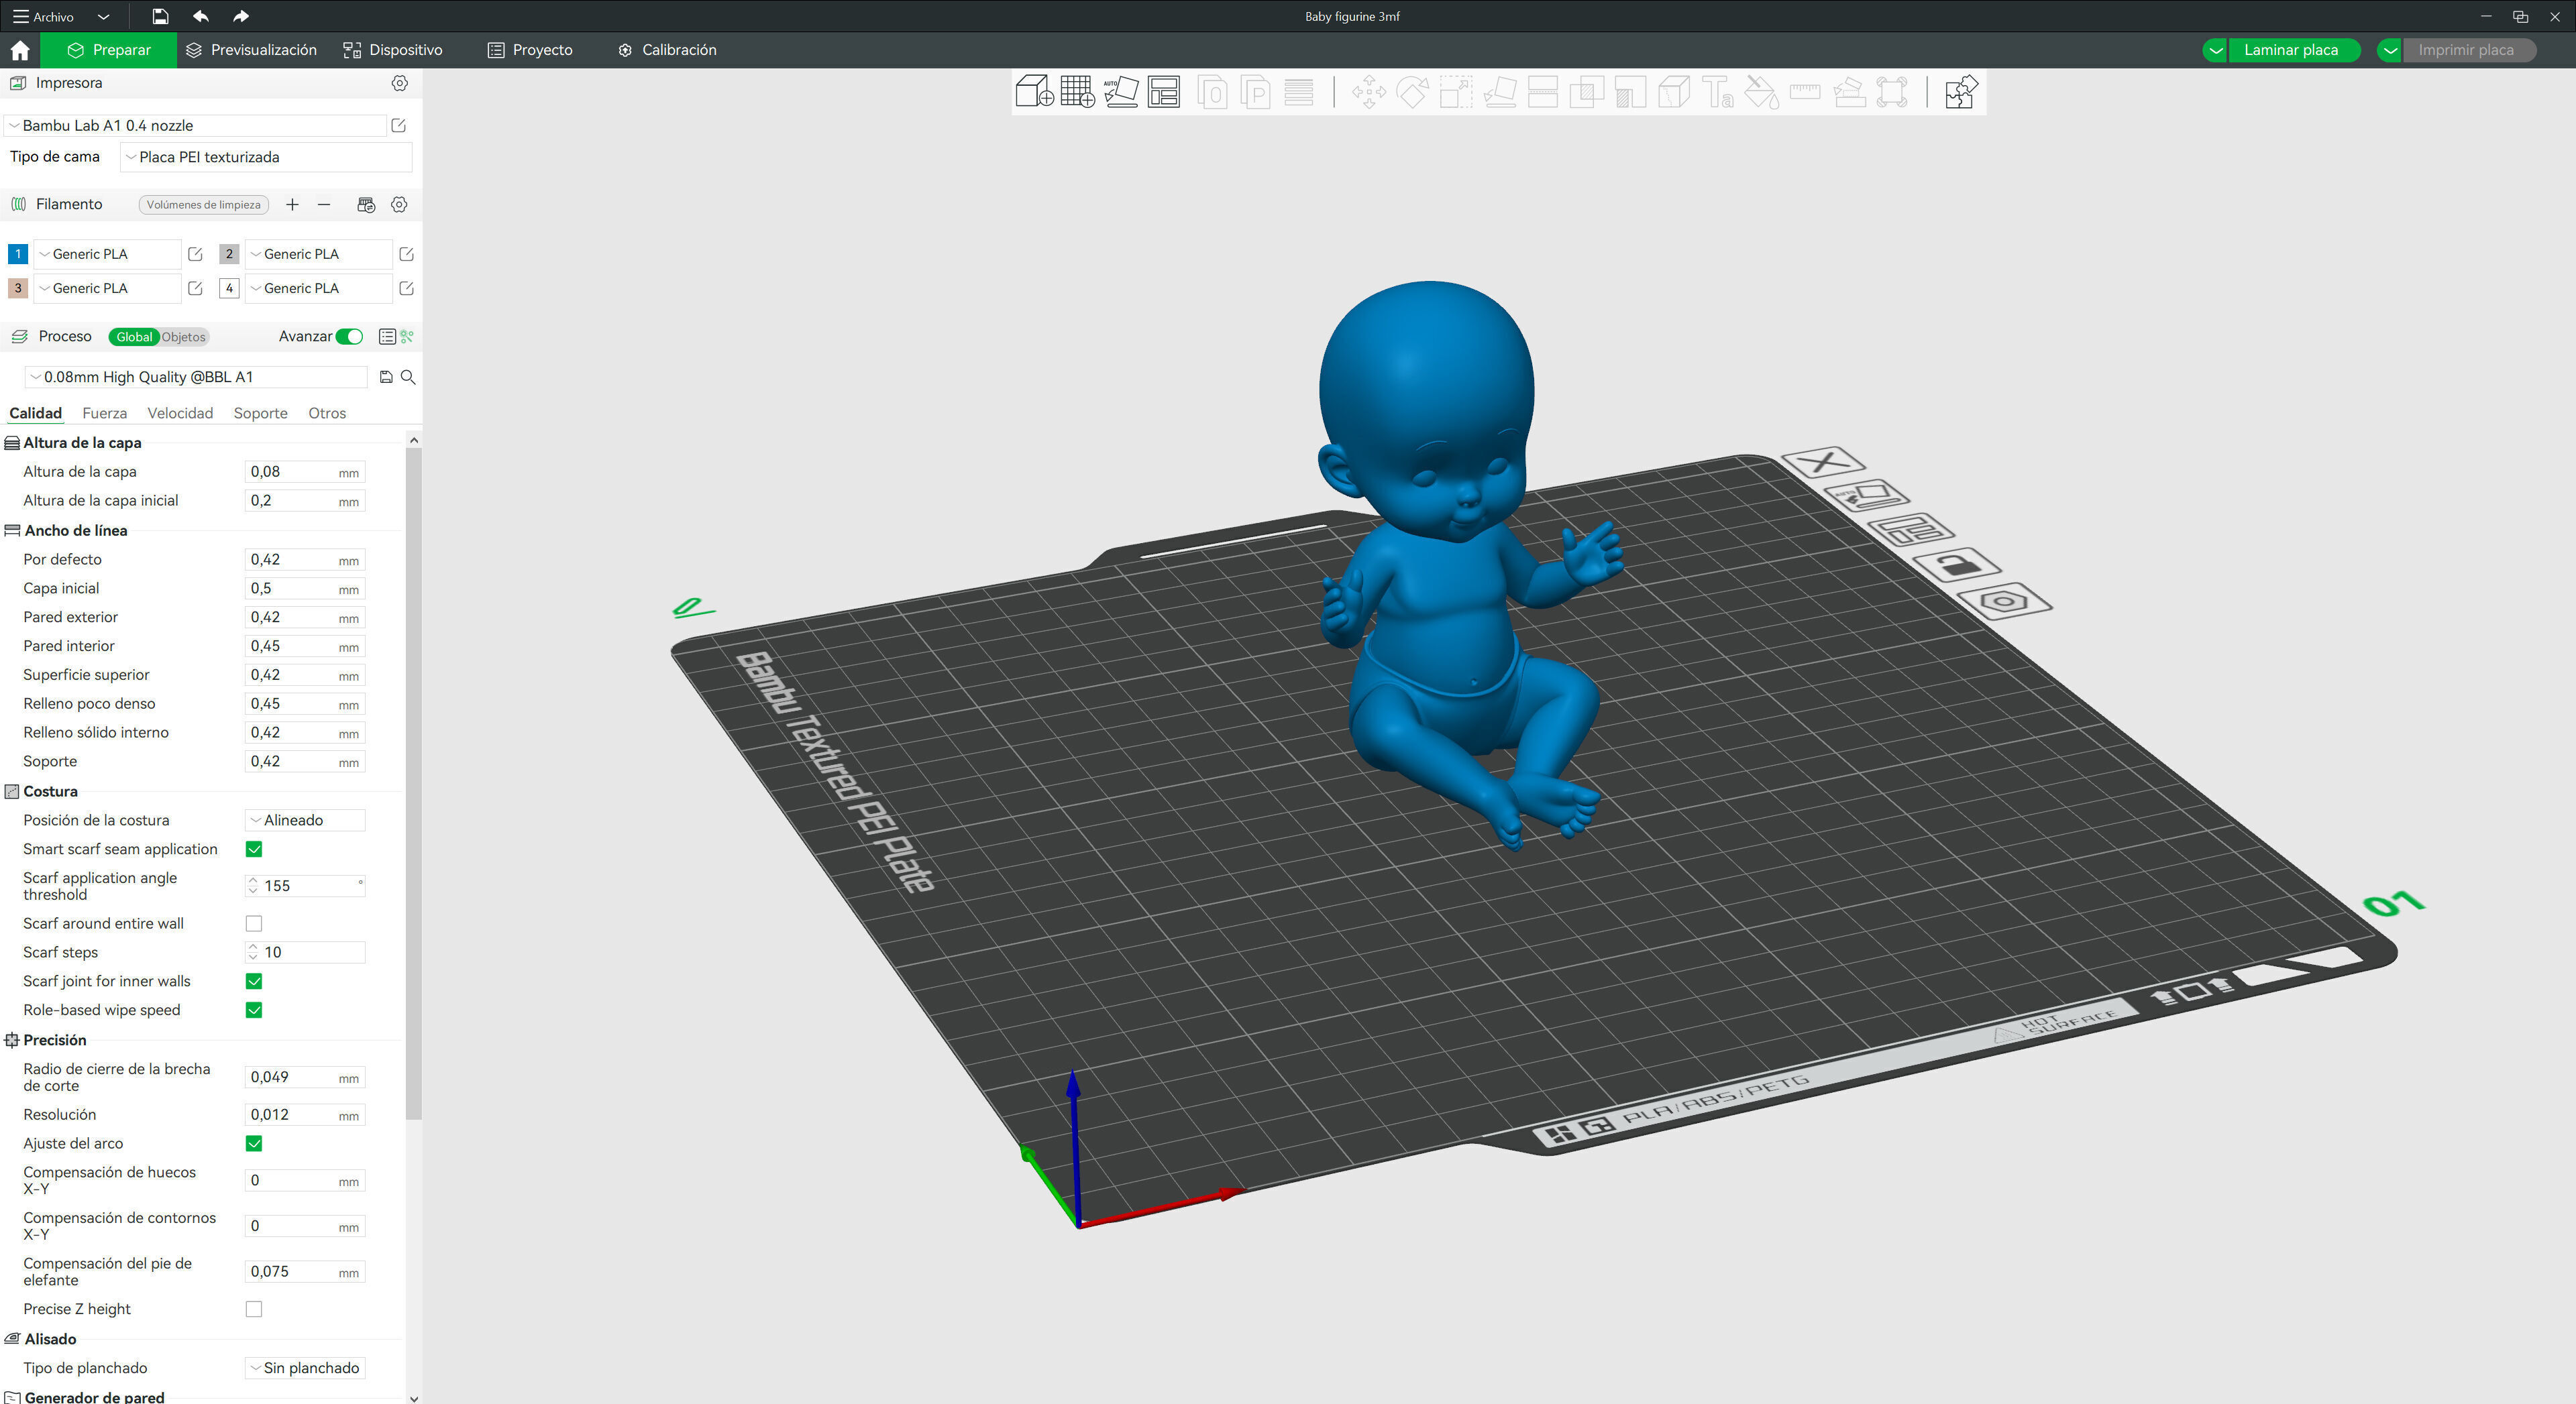The height and width of the screenshot is (1404, 2576).
Task: Toggle plate lock icon on bed
Action: coord(1957,566)
